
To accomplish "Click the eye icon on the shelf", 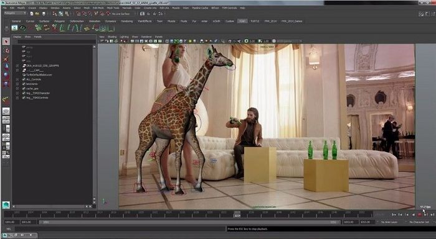I will click(22, 28).
